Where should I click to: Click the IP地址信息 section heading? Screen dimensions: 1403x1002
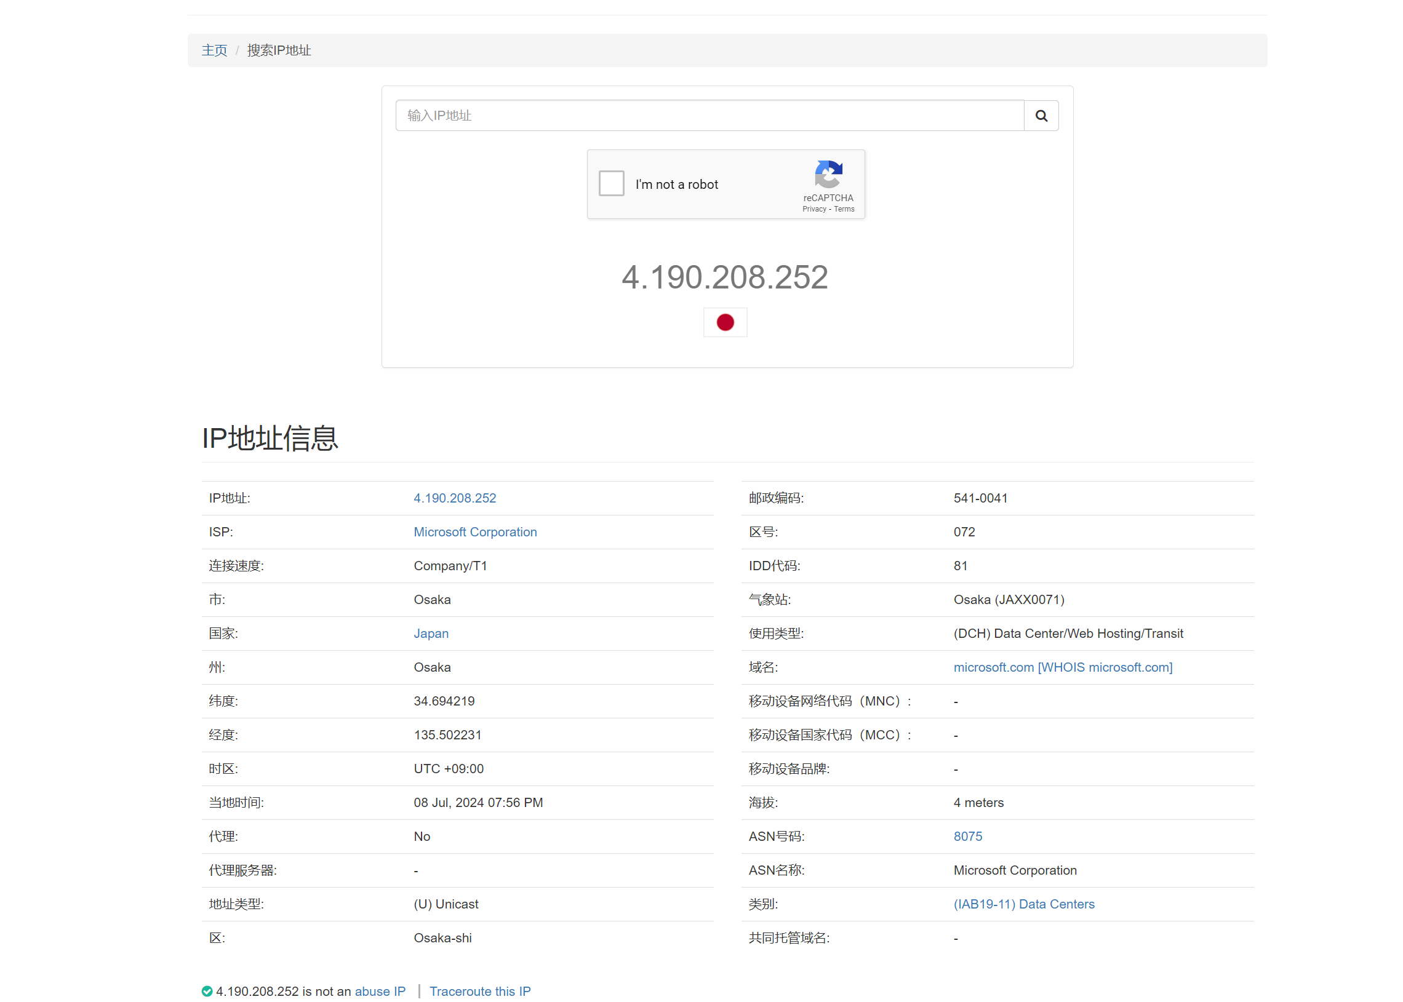pyautogui.click(x=270, y=438)
